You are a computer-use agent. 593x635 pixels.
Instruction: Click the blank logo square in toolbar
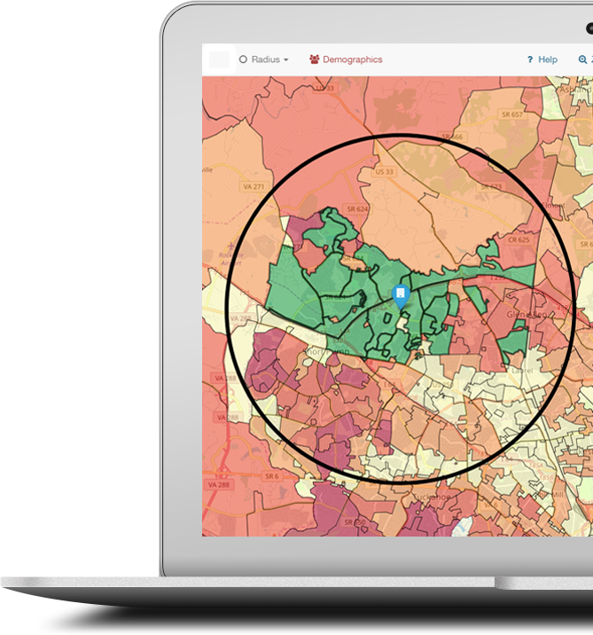[x=218, y=59]
